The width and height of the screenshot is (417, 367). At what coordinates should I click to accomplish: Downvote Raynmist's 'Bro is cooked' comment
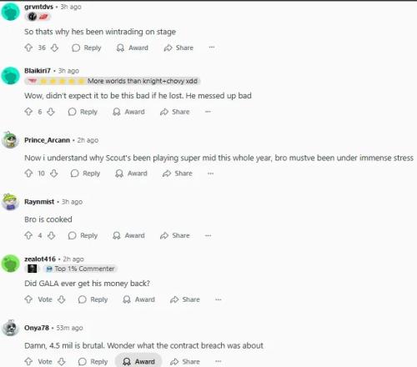(52, 236)
